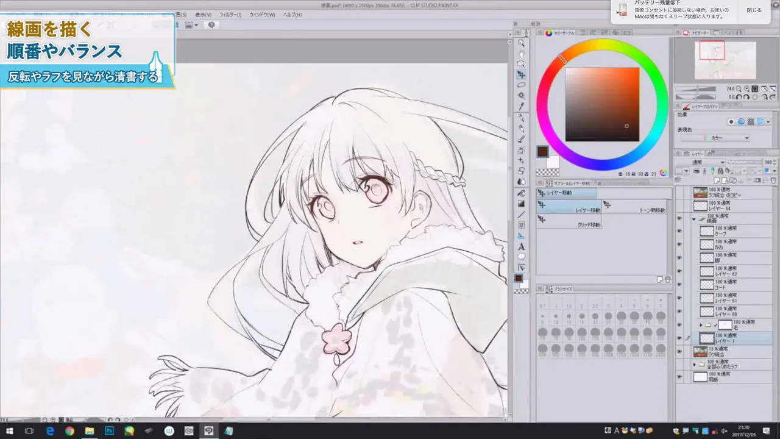This screenshot has width=780, height=439.
Task: Select the Eyedropper tool
Action: point(521,107)
